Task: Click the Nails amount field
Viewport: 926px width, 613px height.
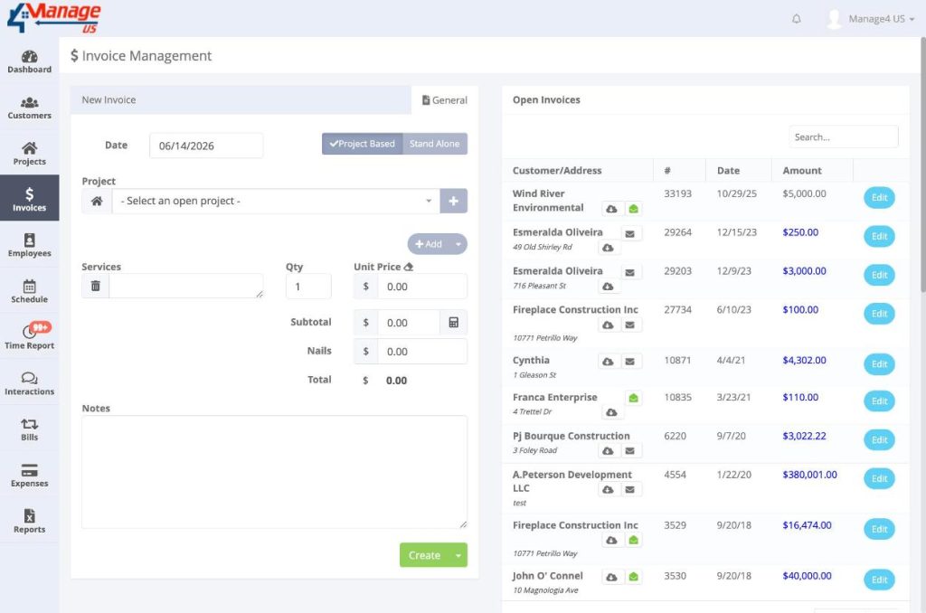Action: (422, 352)
